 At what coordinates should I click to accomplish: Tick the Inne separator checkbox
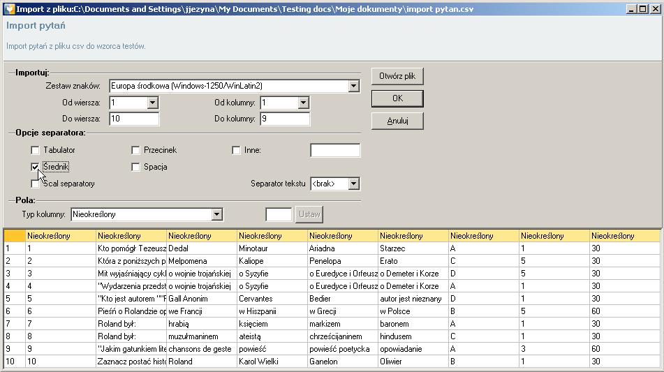(x=236, y=150)
